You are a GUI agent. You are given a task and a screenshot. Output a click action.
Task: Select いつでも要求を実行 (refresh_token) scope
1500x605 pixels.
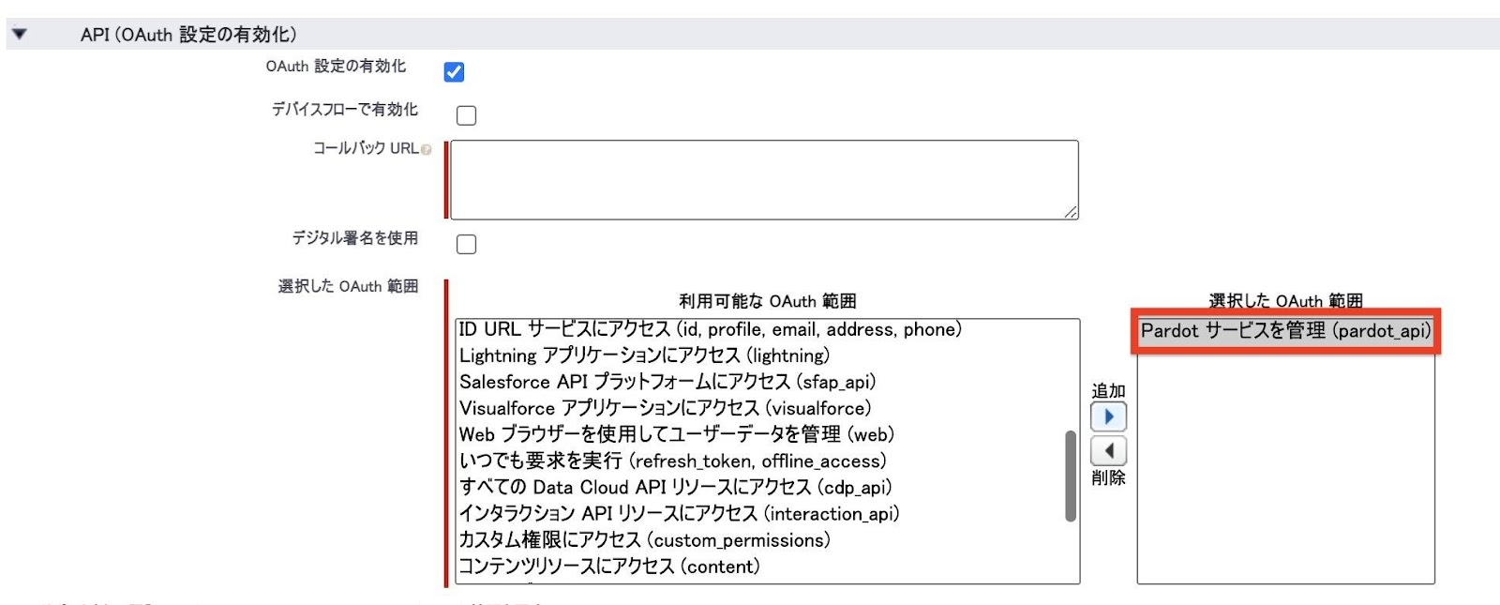(759, 461)
